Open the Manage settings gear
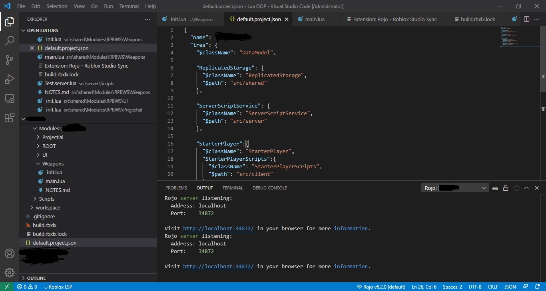The width and height of the screenshot is (546, 291). (9, 272)
